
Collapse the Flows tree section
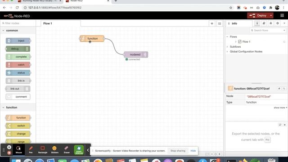(x=227, y=37)
